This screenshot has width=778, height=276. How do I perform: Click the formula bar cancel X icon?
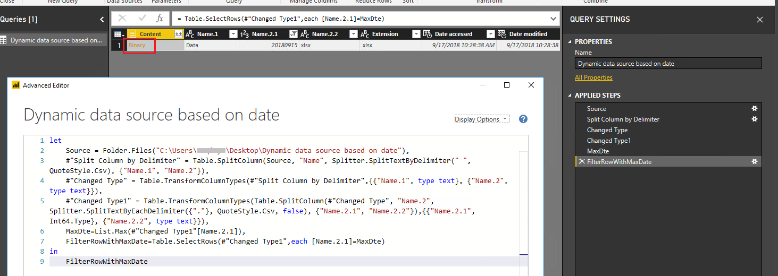[122, 19]
